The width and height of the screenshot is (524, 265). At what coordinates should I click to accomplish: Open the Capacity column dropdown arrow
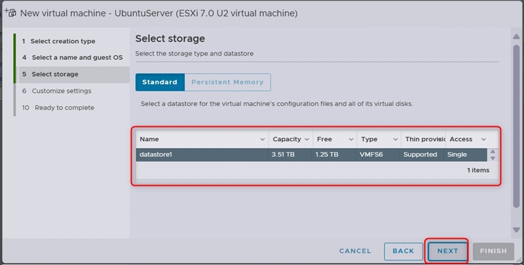307,139
